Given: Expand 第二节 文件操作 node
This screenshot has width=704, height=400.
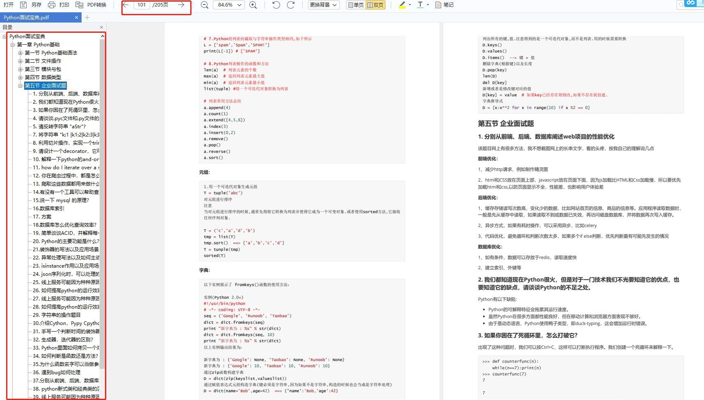Looking at the screenshot, I should 20,61.
